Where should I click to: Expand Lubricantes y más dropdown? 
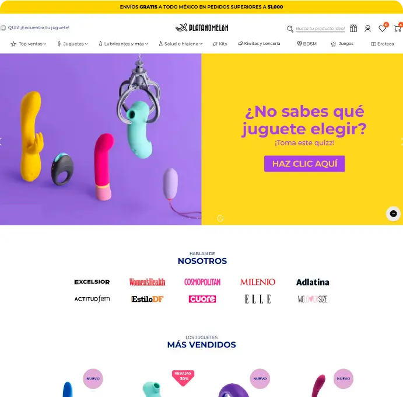click(124, 44)
